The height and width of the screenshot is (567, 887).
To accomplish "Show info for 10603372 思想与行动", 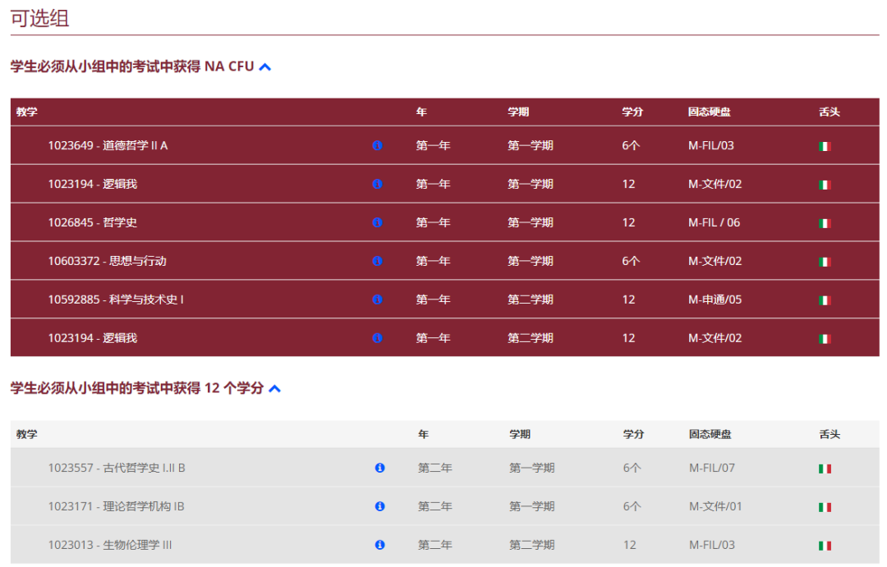I will (x=377, y=261).
